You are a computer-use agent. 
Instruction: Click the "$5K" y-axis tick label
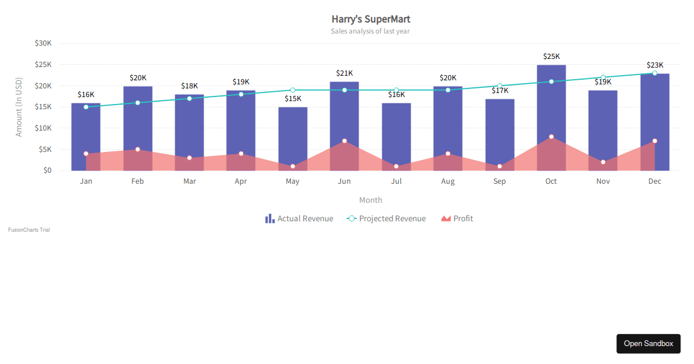click(x=45, y=149)
